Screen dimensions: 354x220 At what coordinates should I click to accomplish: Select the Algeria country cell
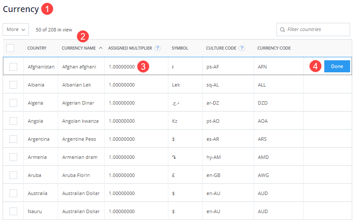point(35,103)
